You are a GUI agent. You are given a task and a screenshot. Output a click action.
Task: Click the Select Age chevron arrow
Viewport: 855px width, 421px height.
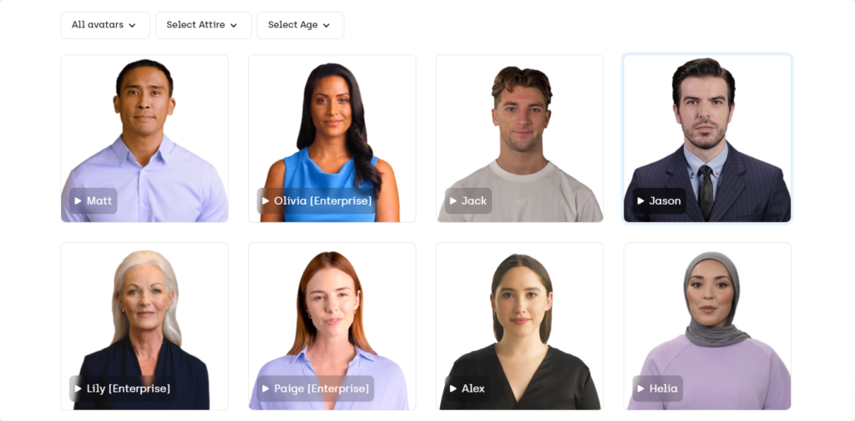[326, 26]
